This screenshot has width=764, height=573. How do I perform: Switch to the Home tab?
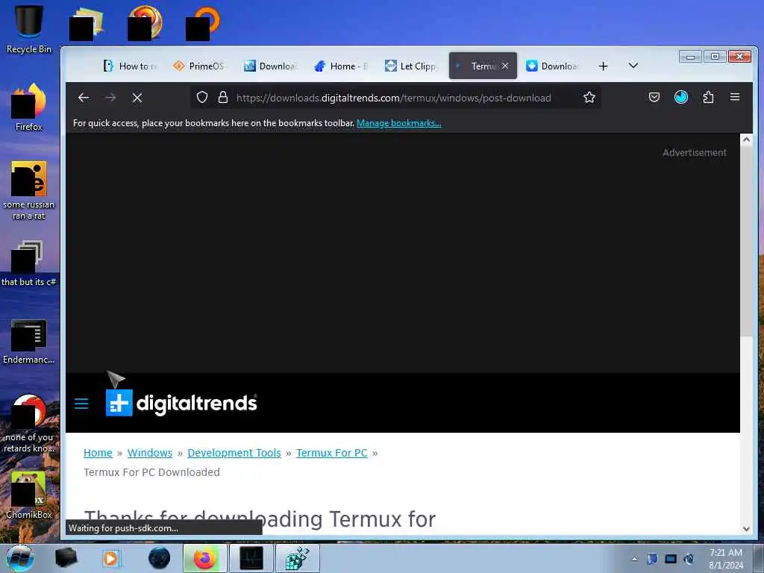pos(340,66)
